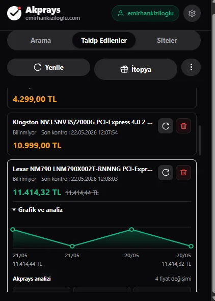Refresh the Kingston NV3 item
This screenshot has width=215, height=301.
(166, 126)
